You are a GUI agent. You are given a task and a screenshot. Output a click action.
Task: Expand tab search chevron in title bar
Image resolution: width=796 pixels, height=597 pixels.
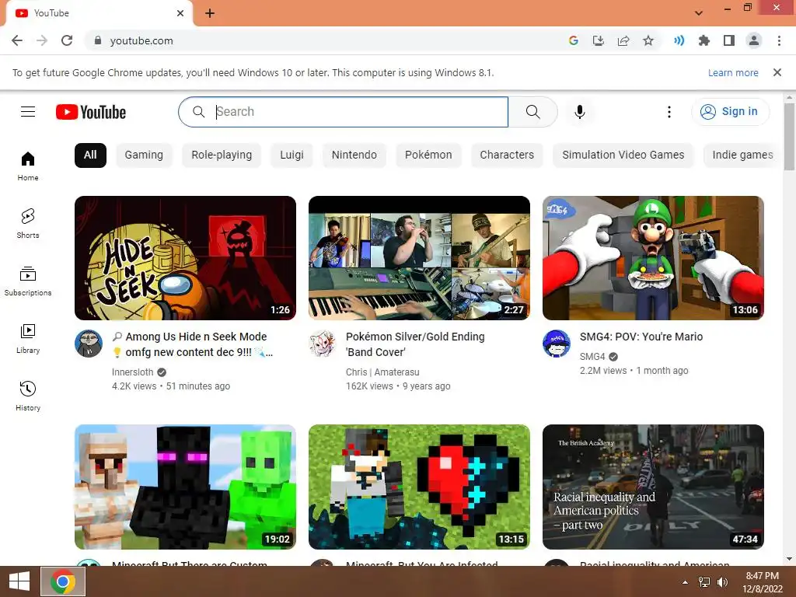tap(699, 13)
